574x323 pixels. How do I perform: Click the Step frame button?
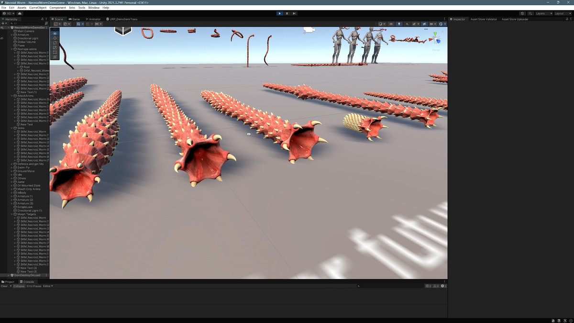294,13
